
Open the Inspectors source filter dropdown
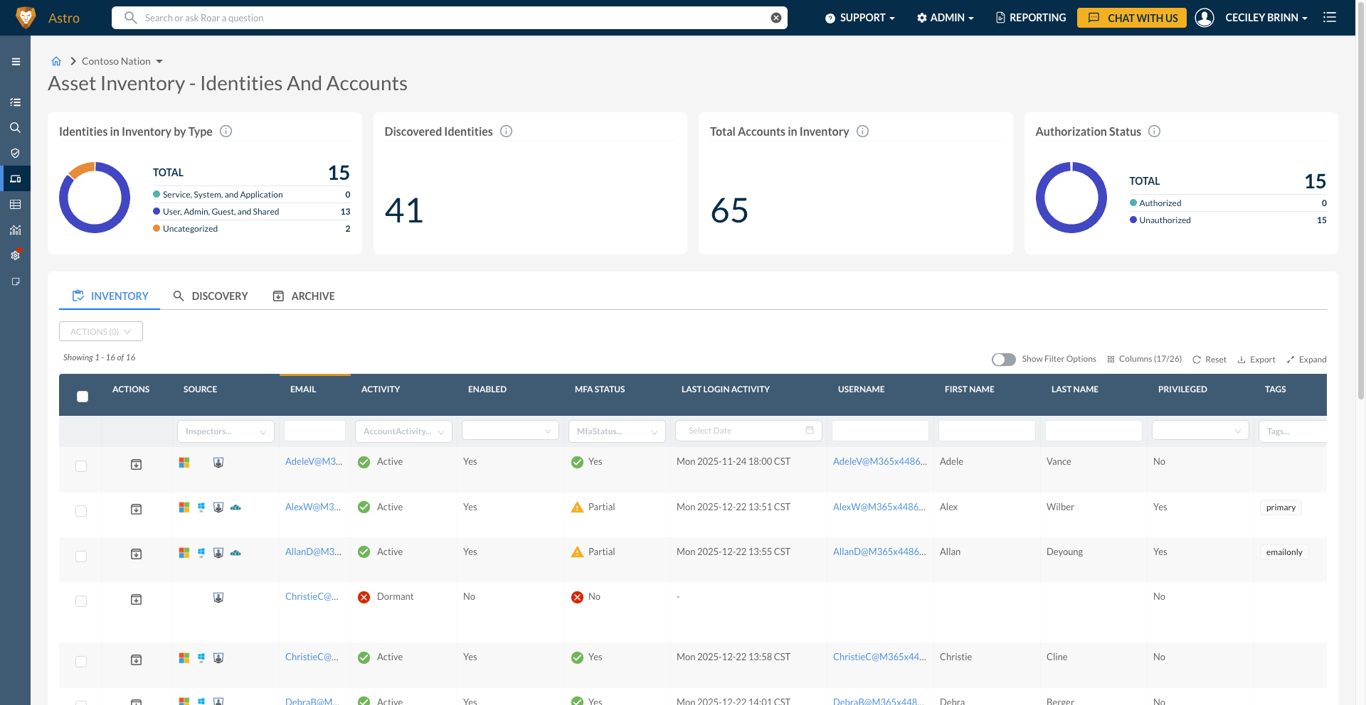point(226,431)
